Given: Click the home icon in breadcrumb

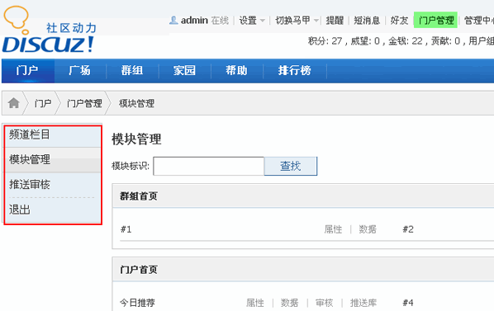Looking at the screenshot, I should coord(13,102).
